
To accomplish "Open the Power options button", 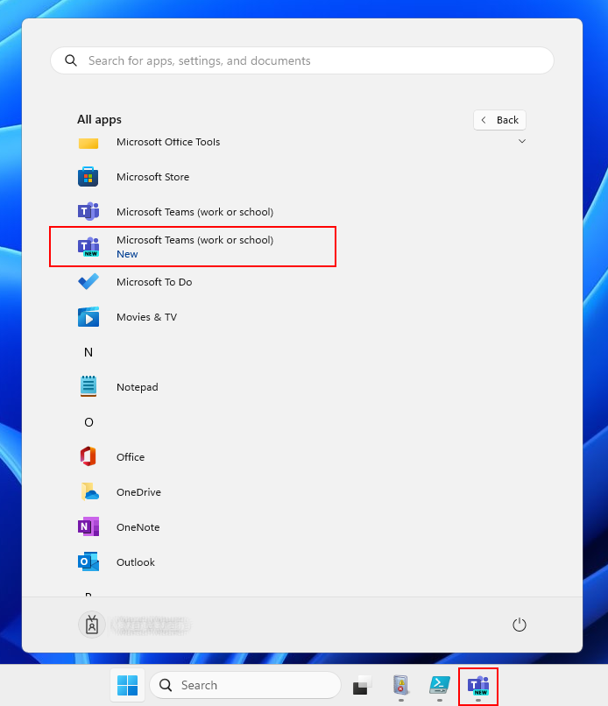I will pyautogui.click(x=520, y=625).
